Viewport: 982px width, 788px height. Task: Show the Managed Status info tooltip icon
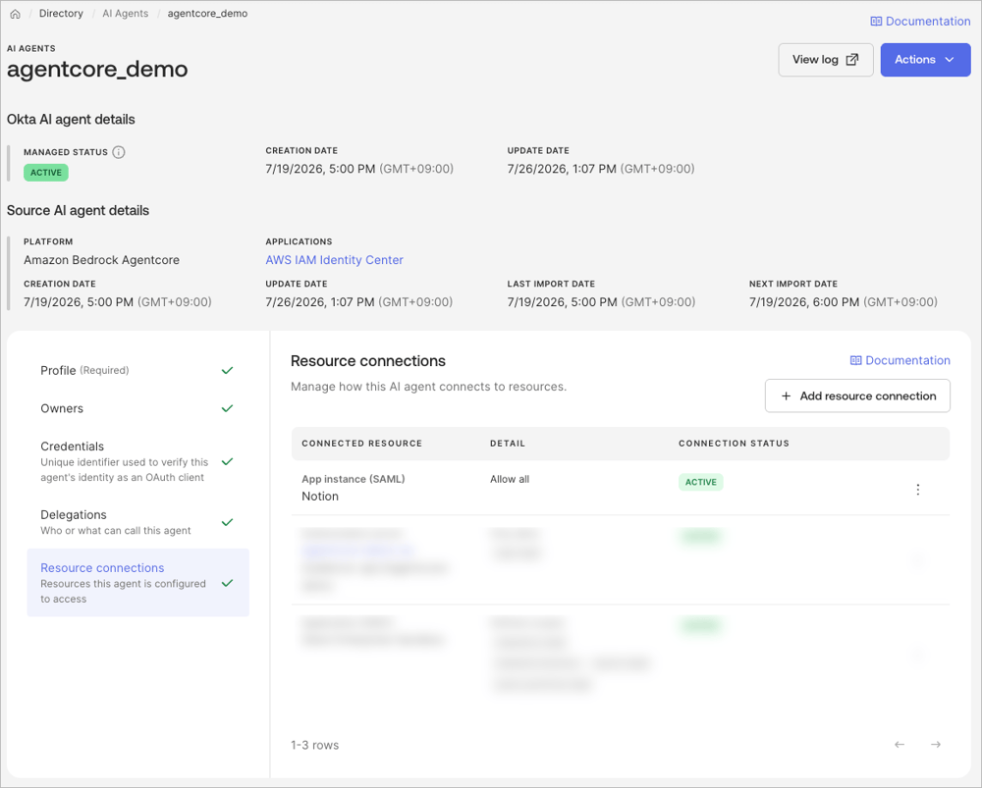(119, 152)
